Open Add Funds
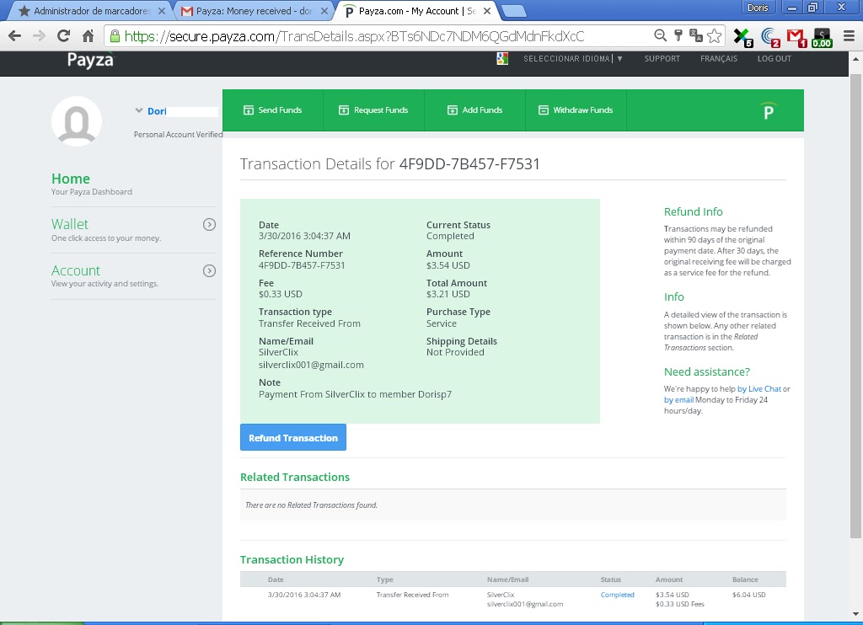 474,110
